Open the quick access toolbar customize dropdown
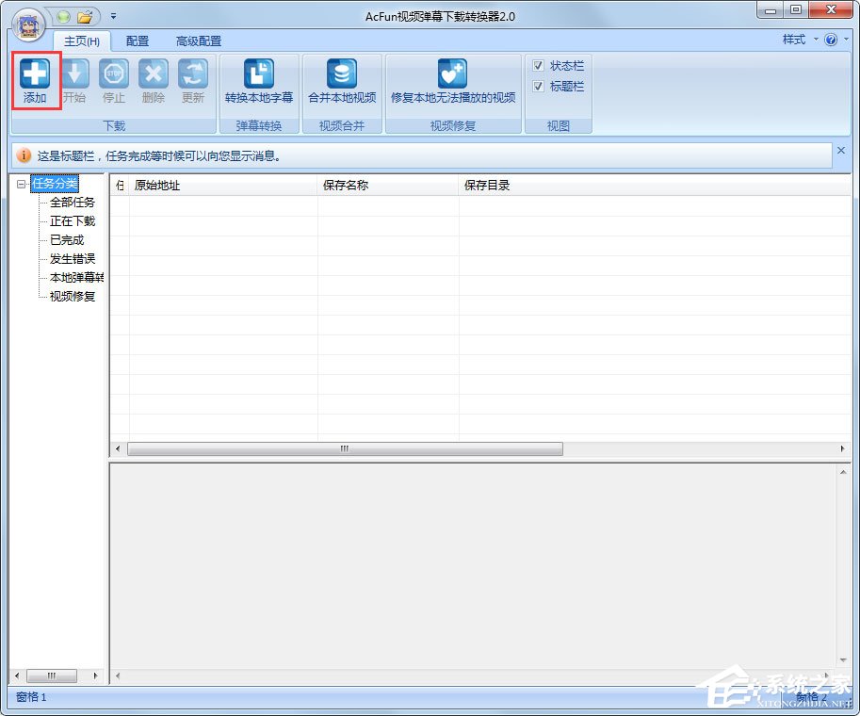This screenshot has height=716, width=860. tap(114, 16)
